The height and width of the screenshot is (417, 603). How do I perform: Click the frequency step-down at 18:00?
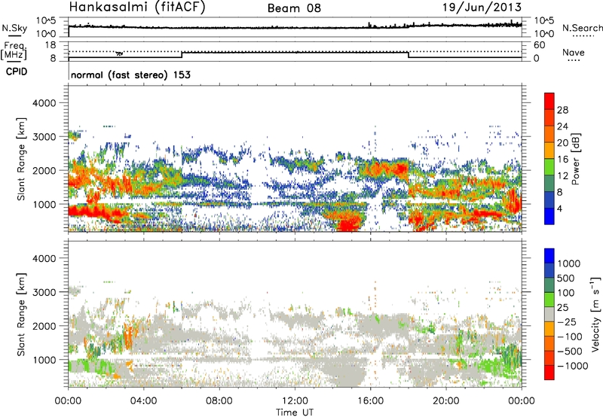pos(409,55)
